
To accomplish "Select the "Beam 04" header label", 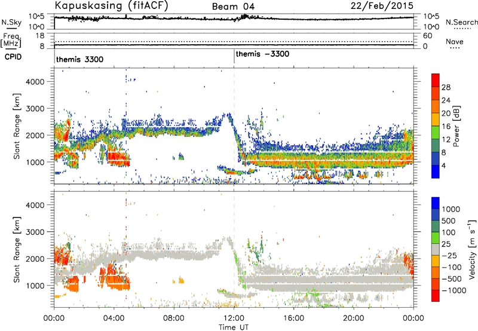I will click(233, 7).
